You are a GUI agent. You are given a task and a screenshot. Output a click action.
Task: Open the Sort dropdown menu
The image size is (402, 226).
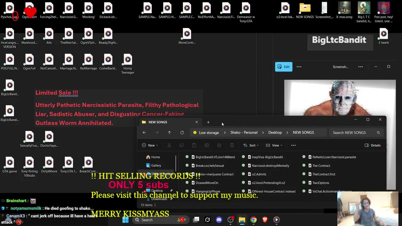[251, 145]
